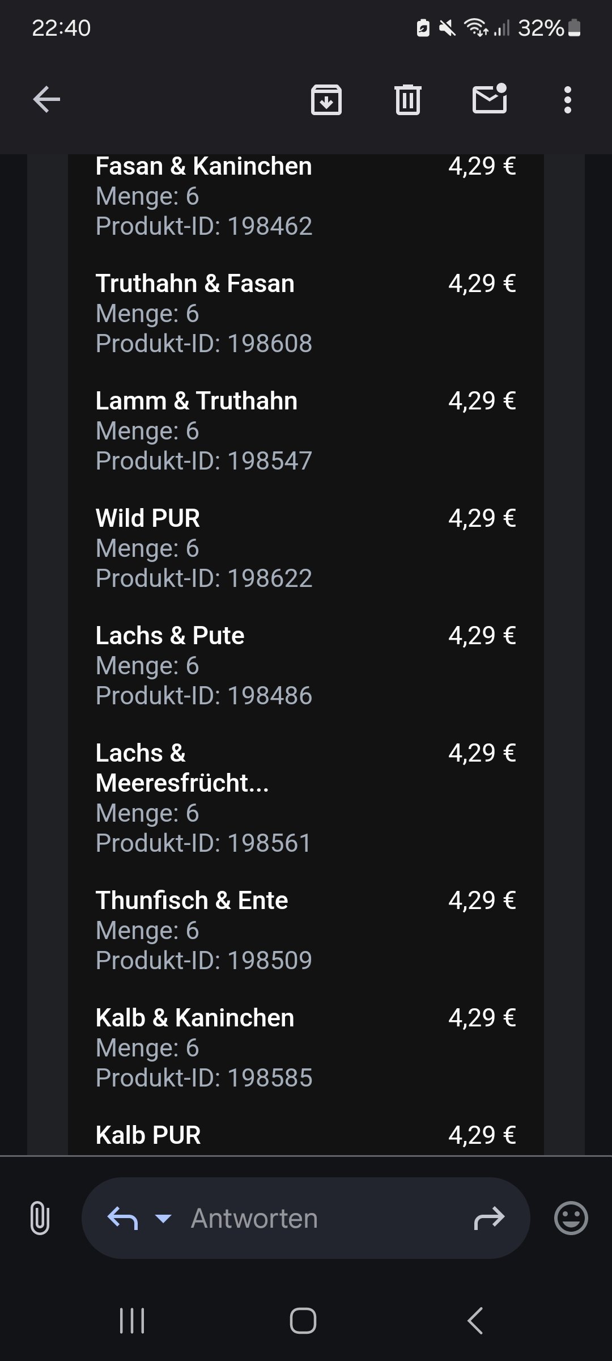Attach a file with the paperclip icon
Image resolution: width=612 pixels, height=1361 pixels.
point(40,1218)
